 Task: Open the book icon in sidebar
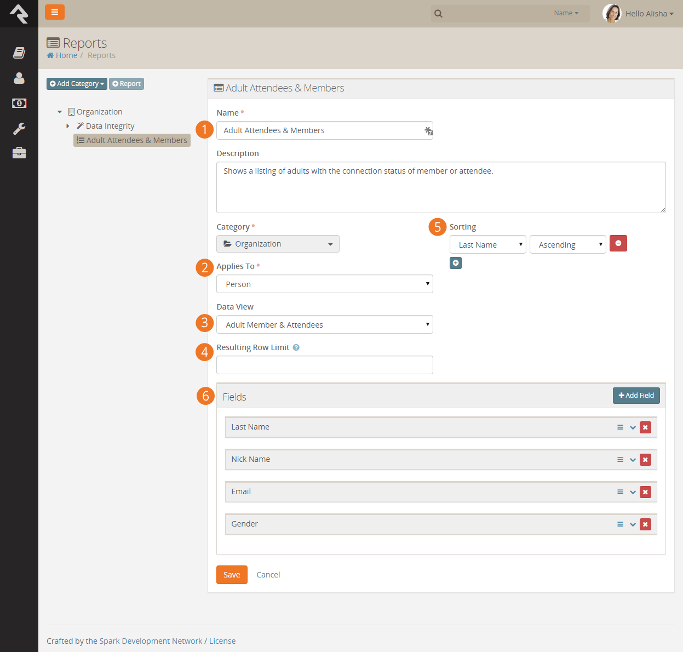coord(19,53)
